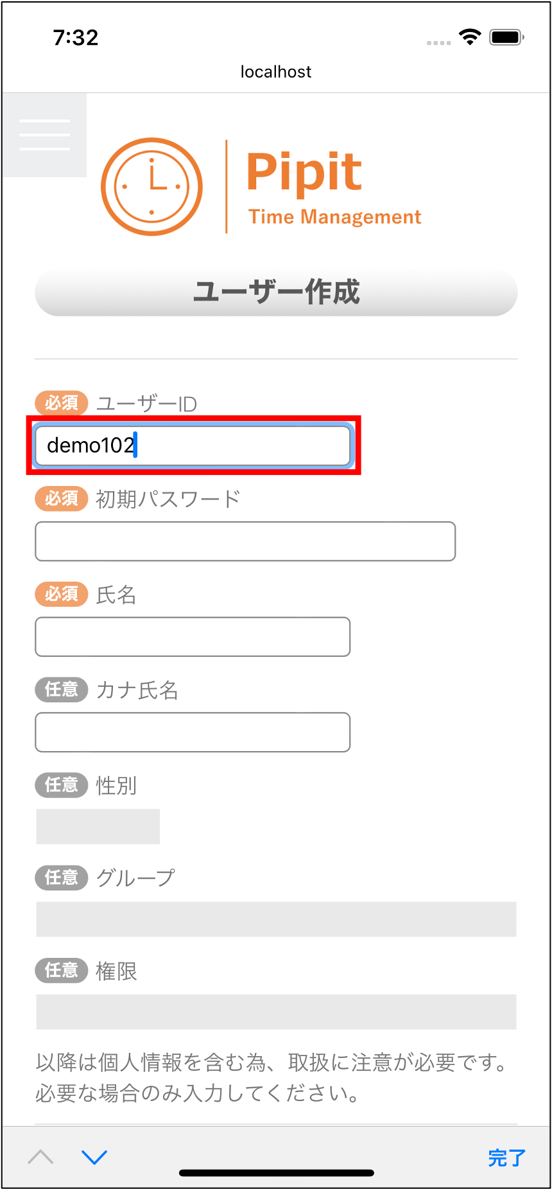Viewport: 552px width, 1189px height.
Task: Tap the home indicator bar
Action: click(x=276, y=1173)
